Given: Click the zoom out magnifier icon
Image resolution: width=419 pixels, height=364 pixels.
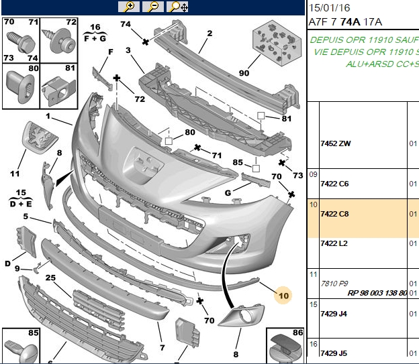Looking at the screenshot, I should [x=153, y=7].
